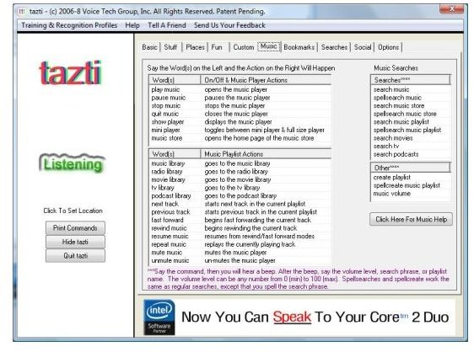474x352 pixels.
Task: Switch to the Fun tab
Action: click(x=217, y=47)
